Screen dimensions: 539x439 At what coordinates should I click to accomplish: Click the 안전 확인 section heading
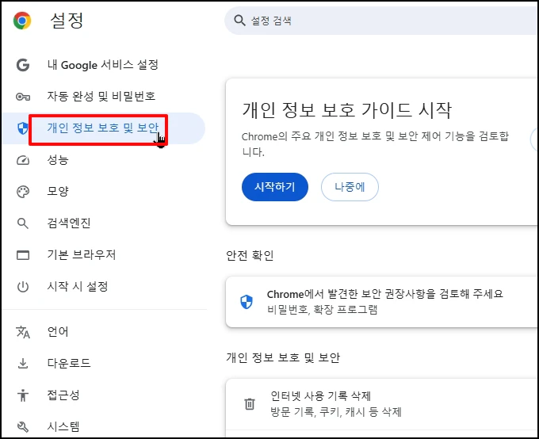coord(250,255)
